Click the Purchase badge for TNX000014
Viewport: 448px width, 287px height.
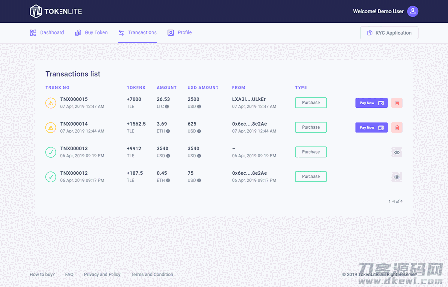[x=311, y=127]
